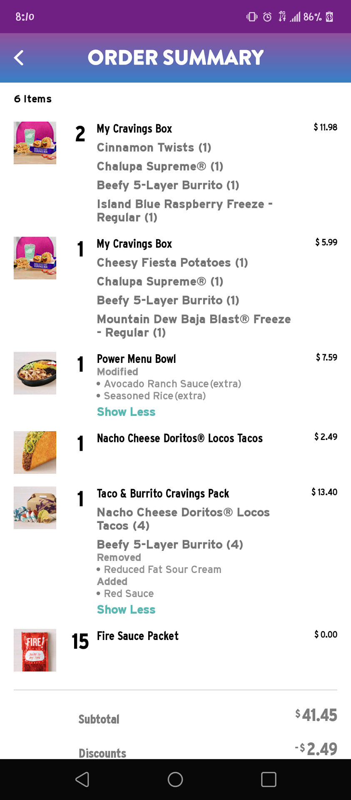The height and width of the screenshot is (800, 351).
Task: Tap the Nacho Cheese Doritos Locos Tacos title
Action: [179, 438]
